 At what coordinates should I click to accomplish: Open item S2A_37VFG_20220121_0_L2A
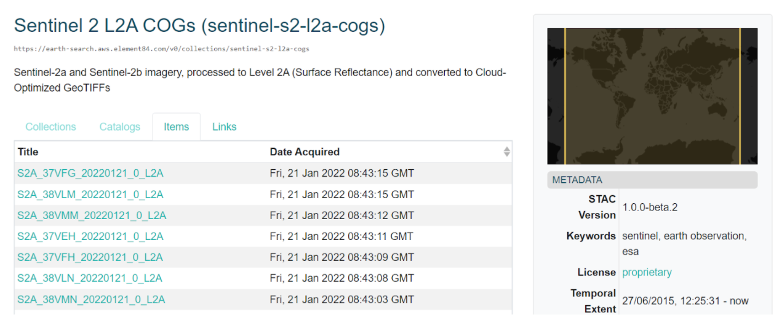click(90, 174)
